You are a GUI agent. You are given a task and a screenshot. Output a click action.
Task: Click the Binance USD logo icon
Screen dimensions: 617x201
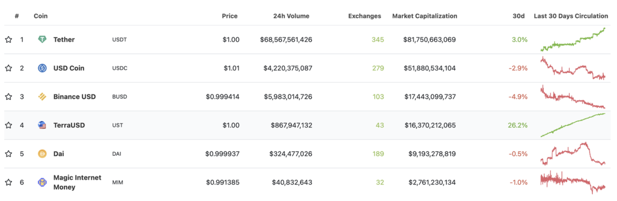42,97
